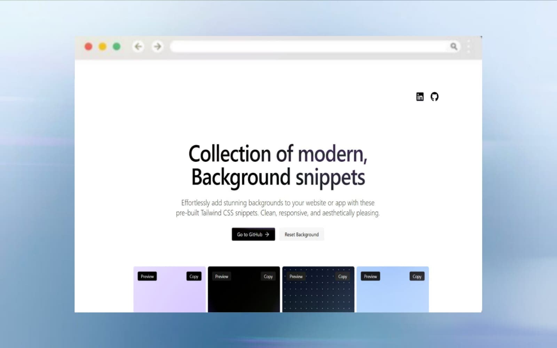This screenshot has height=348, width=557.
Task: Copy the lavender gradient snippet
Action: (194, 276)
